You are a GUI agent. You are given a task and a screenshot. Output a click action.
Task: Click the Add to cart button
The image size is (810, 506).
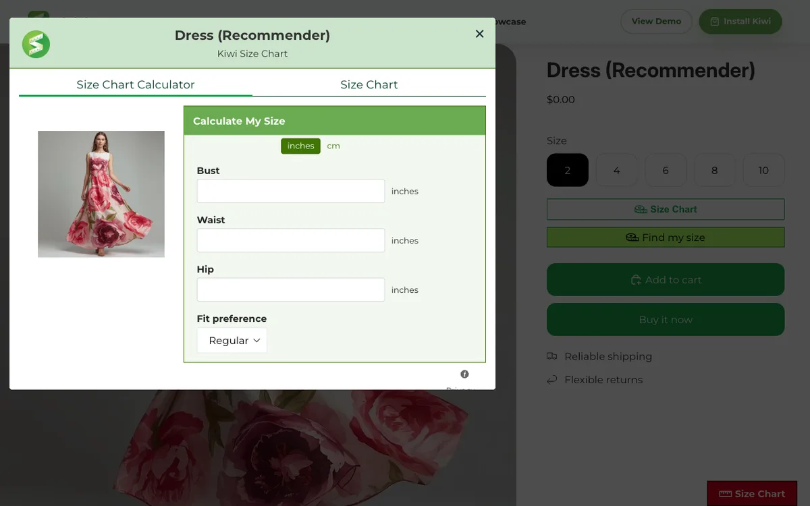666,279
